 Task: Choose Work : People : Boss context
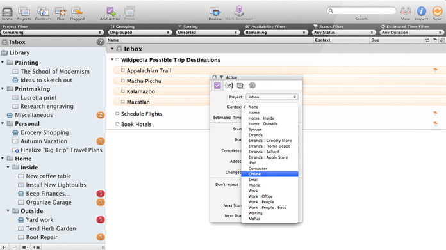tap(270, 207)
